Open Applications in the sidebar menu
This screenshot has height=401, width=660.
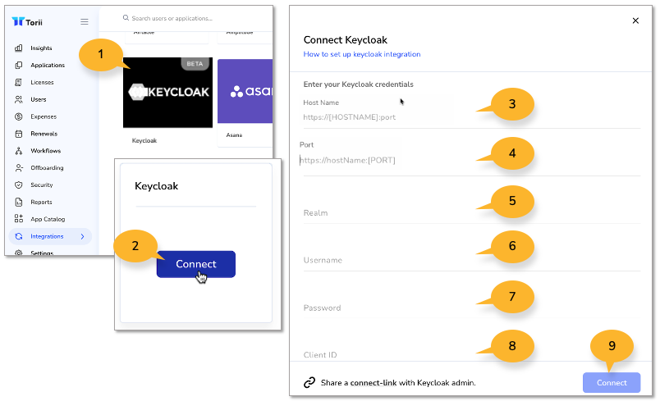click(48, 65)
